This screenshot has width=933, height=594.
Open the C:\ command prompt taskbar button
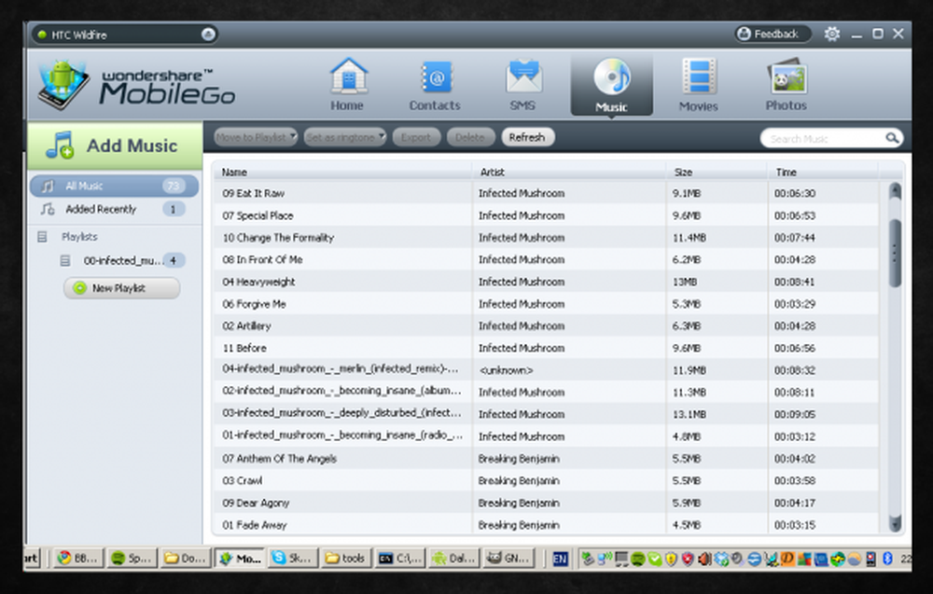tap(400, 559)
